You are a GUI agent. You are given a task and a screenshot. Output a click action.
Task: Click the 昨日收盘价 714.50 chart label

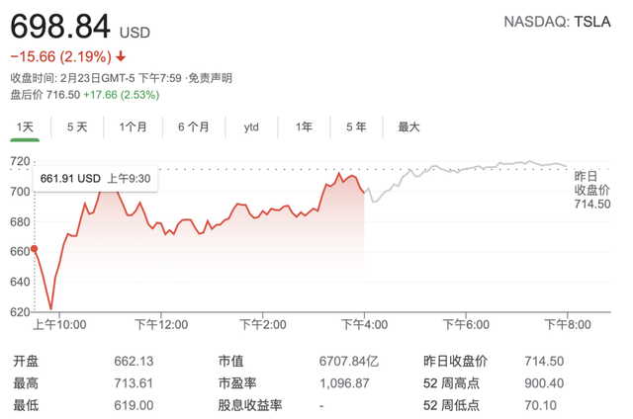point(591,189)
